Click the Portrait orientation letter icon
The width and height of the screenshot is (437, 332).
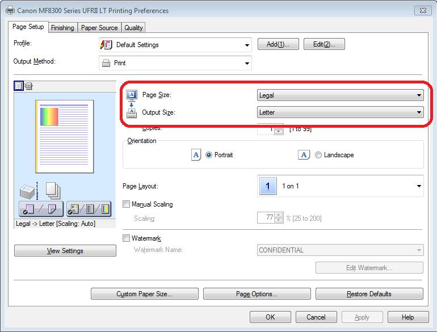coord(196,155)
